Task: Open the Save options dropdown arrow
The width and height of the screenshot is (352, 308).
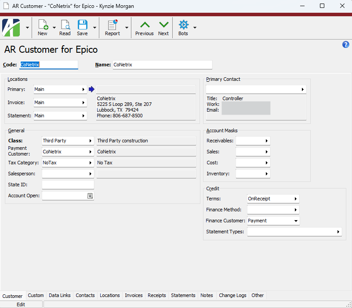Action: (94, 28)
